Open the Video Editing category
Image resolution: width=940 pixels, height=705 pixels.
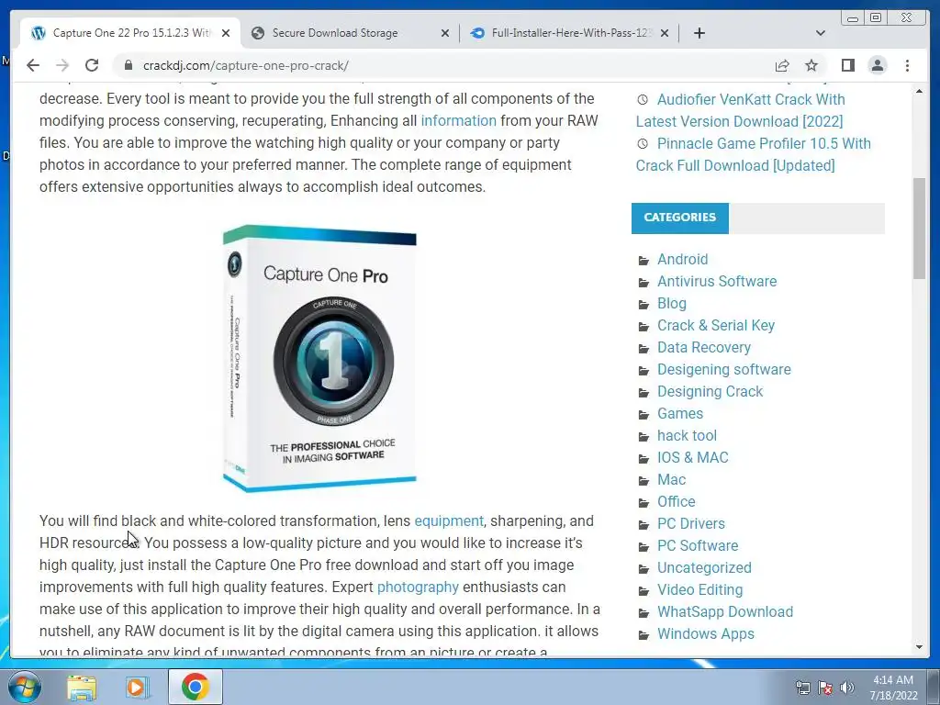(x=699, y=590)
